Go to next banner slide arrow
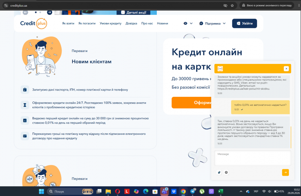The image size is (301, 196). click(x=49, y=12)
